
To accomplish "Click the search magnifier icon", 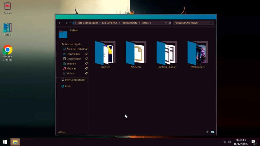I will pos(211,23).
